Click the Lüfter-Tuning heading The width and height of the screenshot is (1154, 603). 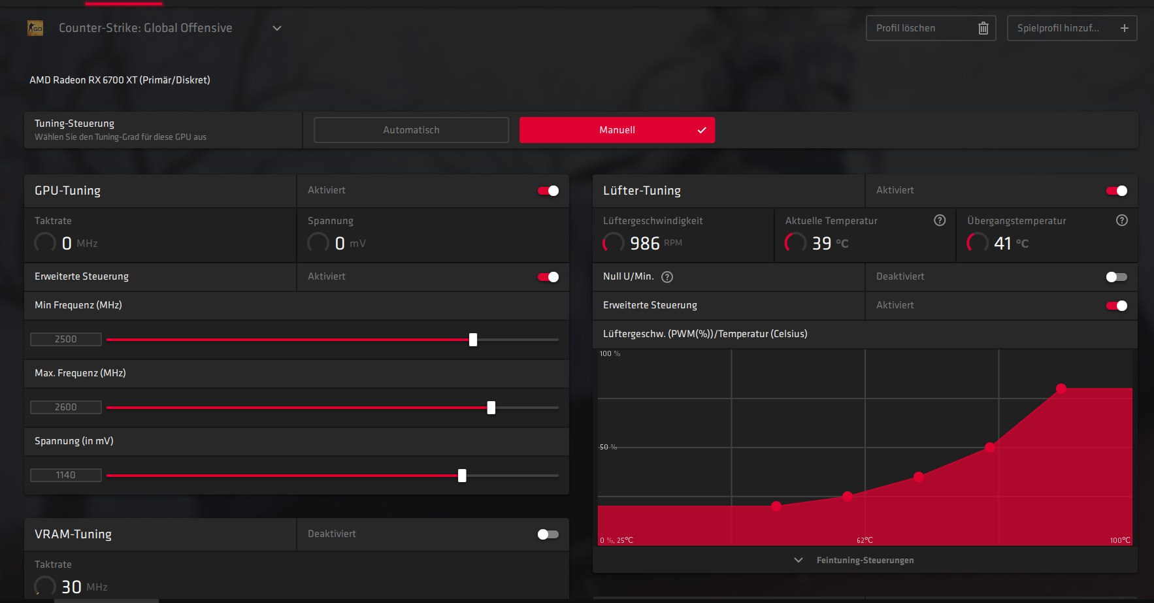point(642,191)
